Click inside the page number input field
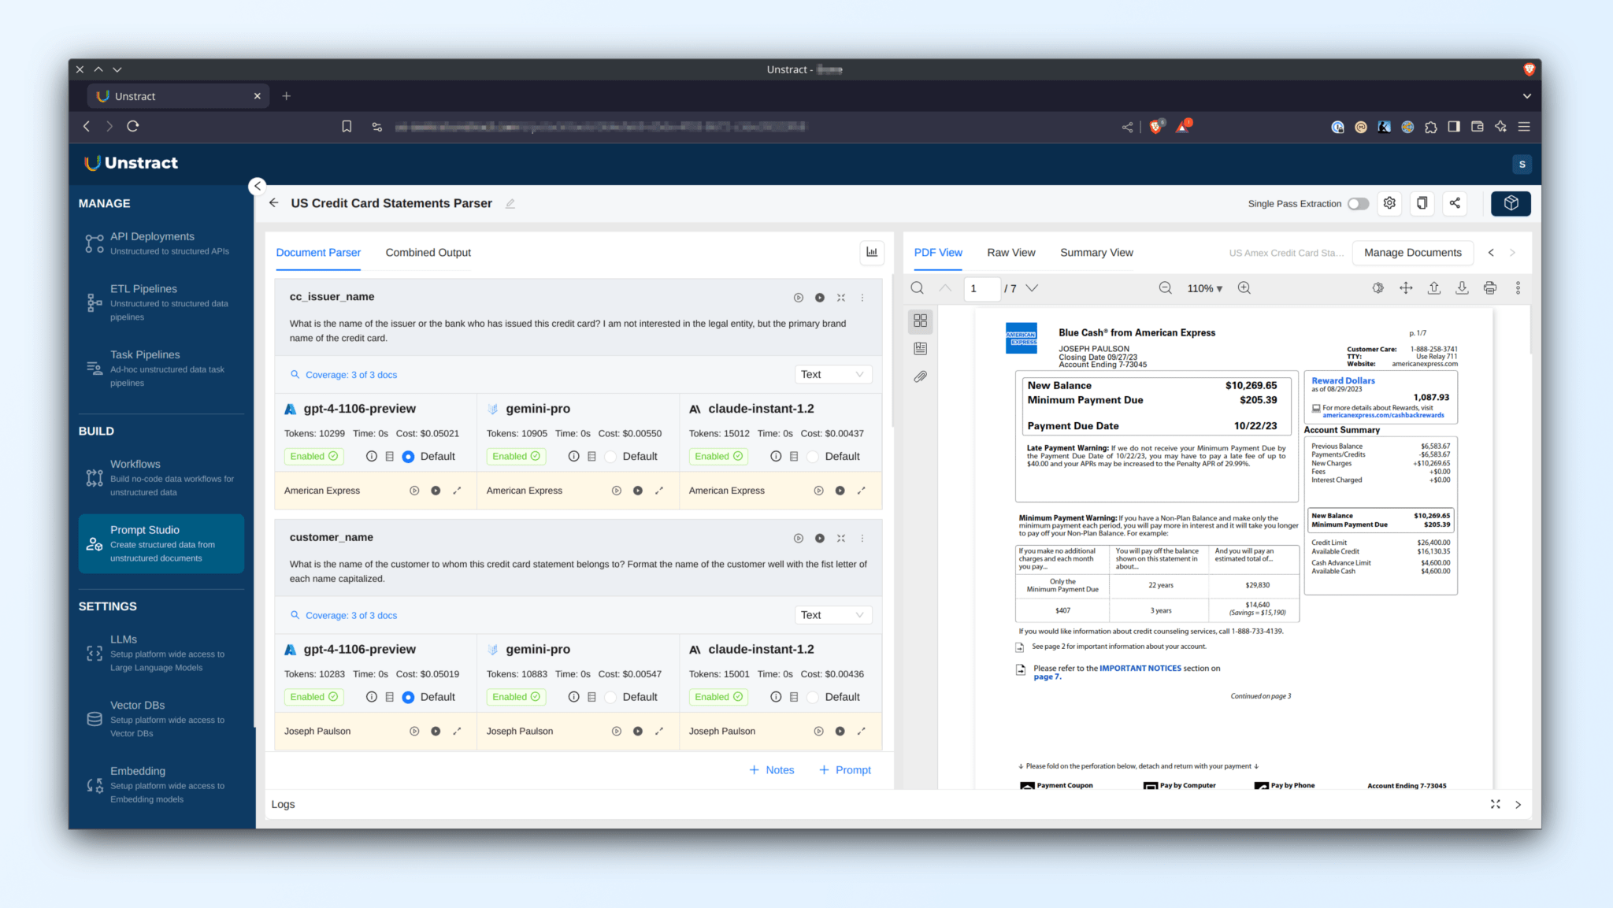The height and width of the screenshot is (908, 1613). point(982,288)
